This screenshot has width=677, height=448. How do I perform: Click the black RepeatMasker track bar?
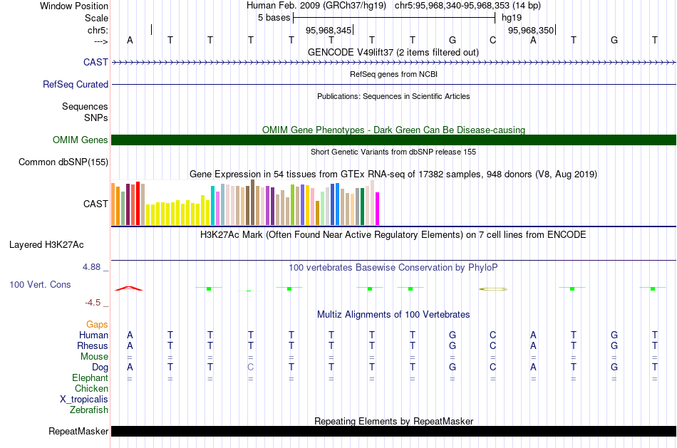393,431
